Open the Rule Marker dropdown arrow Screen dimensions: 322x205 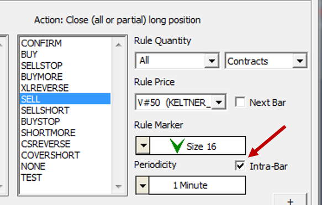[143, 145]
